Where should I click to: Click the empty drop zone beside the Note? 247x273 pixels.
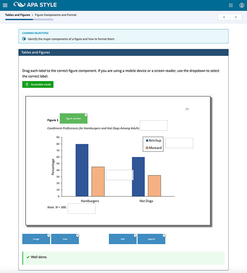coord(81,208)
